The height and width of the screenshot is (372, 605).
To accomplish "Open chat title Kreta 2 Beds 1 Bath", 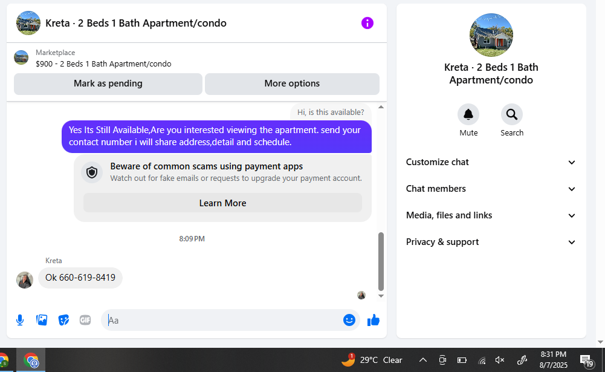I will (136, 23).
